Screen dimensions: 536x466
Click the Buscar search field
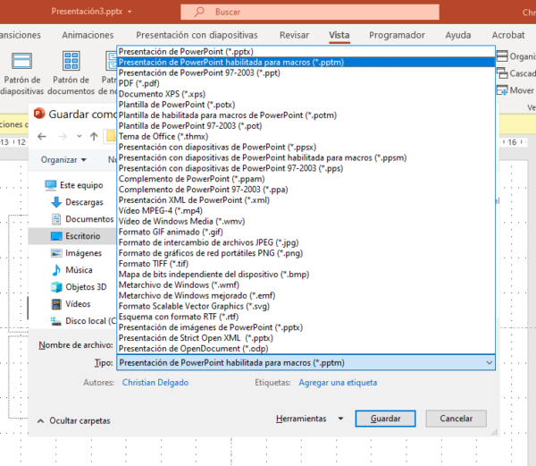coord(310,12)
